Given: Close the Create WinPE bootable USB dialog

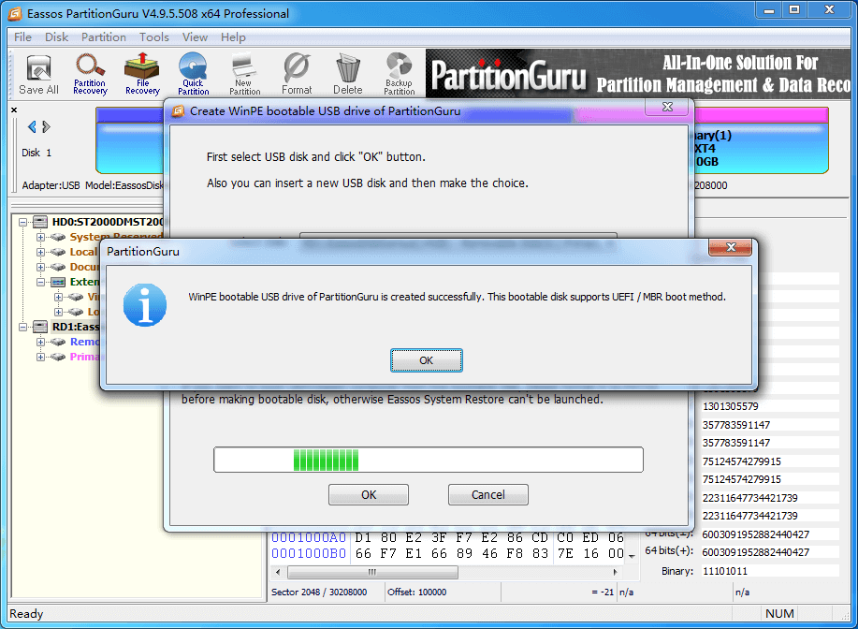Looking at the screenshot, I should (x=667, y=107).
